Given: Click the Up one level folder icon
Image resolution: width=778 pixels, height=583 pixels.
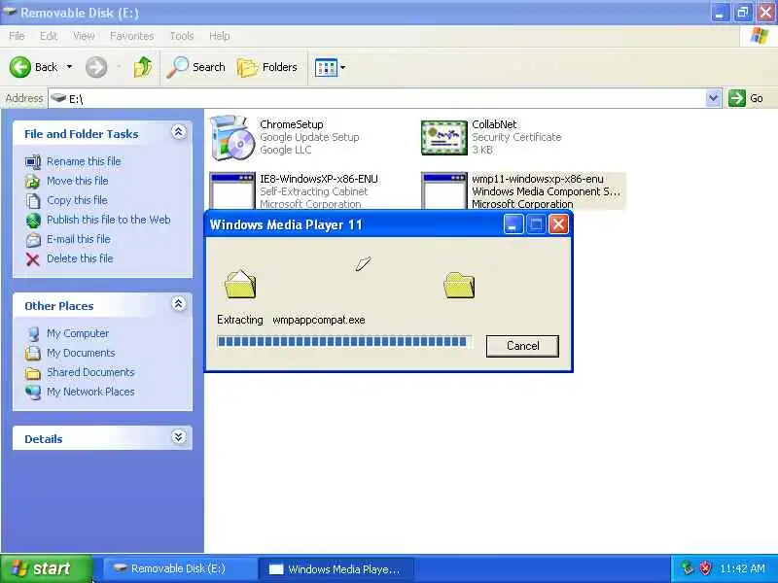Looking at the screenshot, I should 143,67.
